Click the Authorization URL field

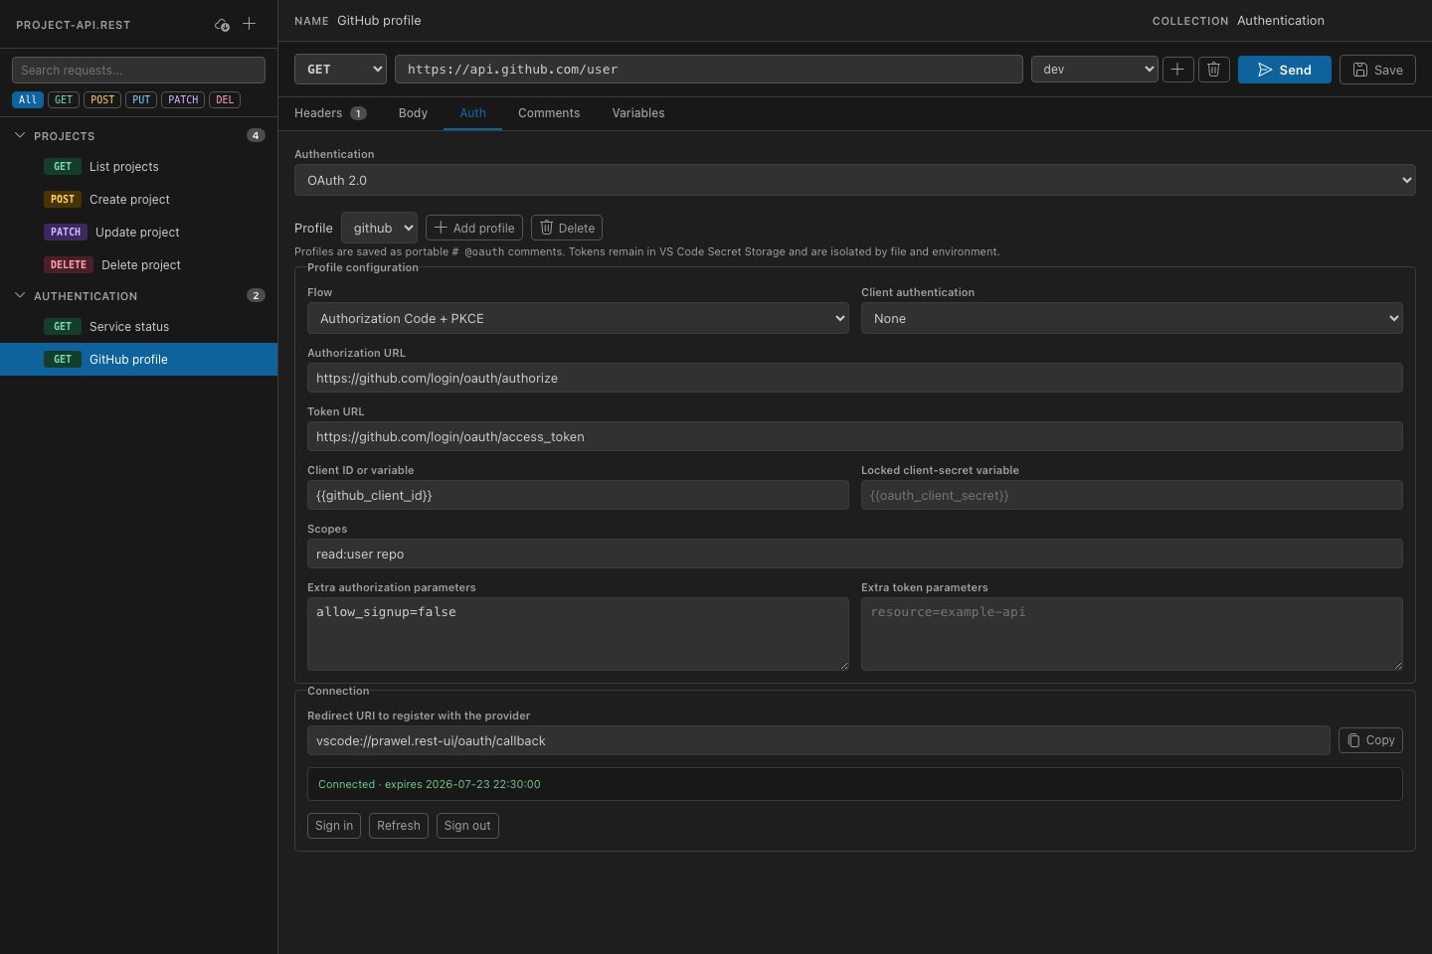(855, 378)
